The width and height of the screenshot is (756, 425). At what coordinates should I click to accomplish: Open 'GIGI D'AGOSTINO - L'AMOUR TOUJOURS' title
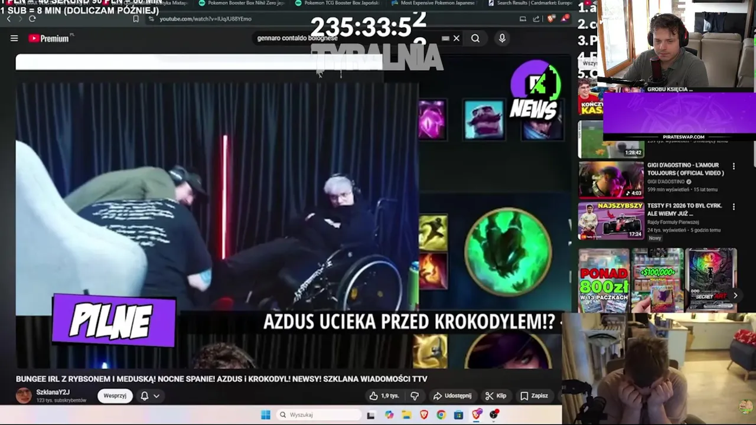(685, 169)
